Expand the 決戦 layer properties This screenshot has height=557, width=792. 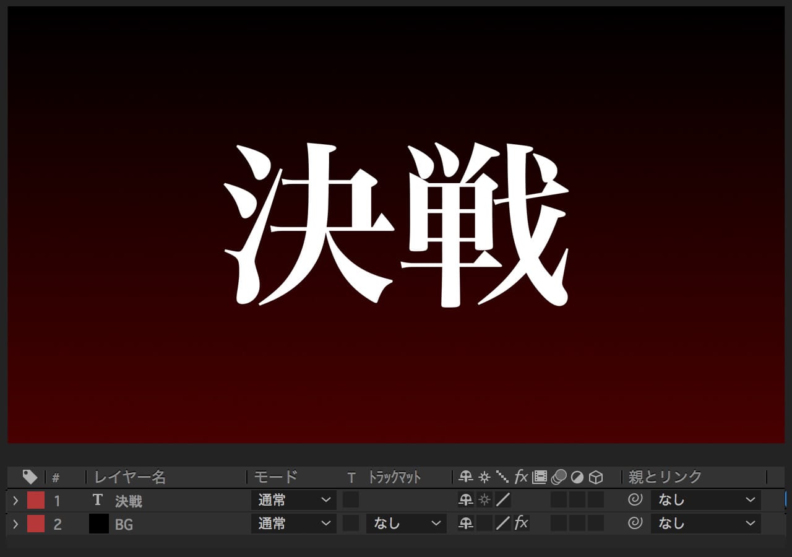[16, 500]
